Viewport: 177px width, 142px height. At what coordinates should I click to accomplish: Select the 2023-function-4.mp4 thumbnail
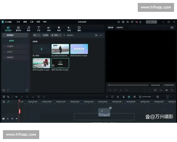point(79,49)
